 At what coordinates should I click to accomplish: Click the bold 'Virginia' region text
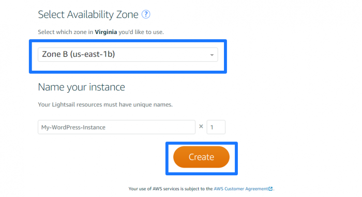(106, 32)
